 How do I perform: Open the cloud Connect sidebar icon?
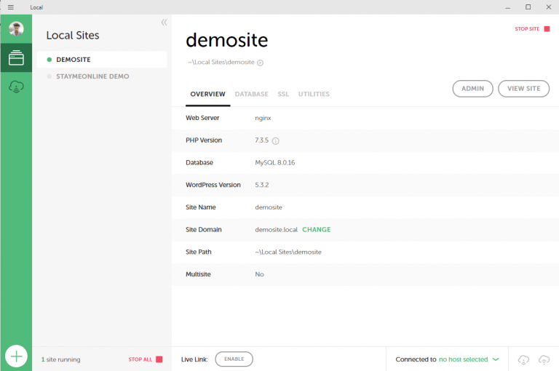(16, 87)
